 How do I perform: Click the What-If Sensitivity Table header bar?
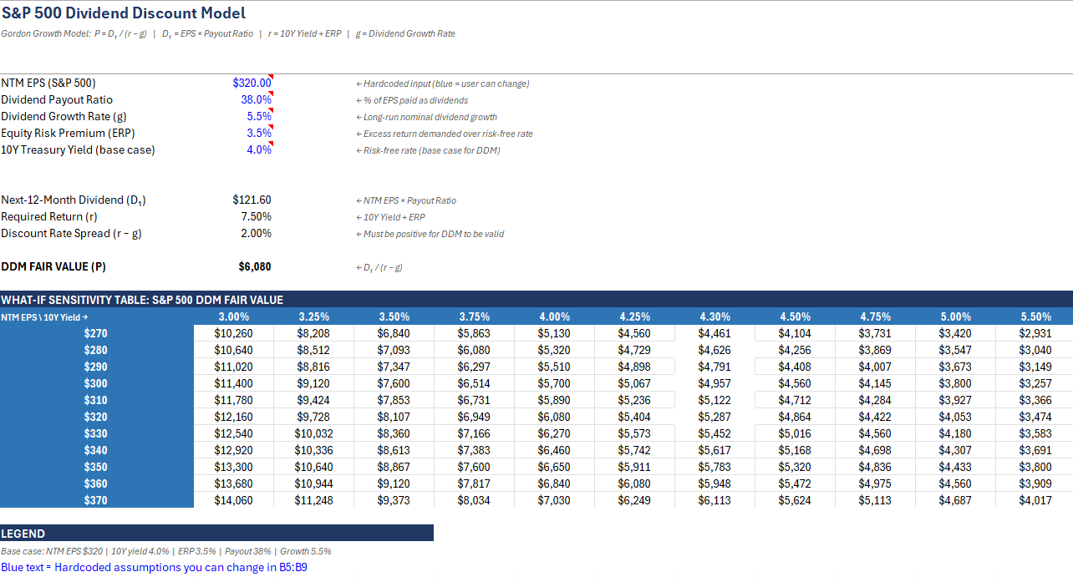142,300
